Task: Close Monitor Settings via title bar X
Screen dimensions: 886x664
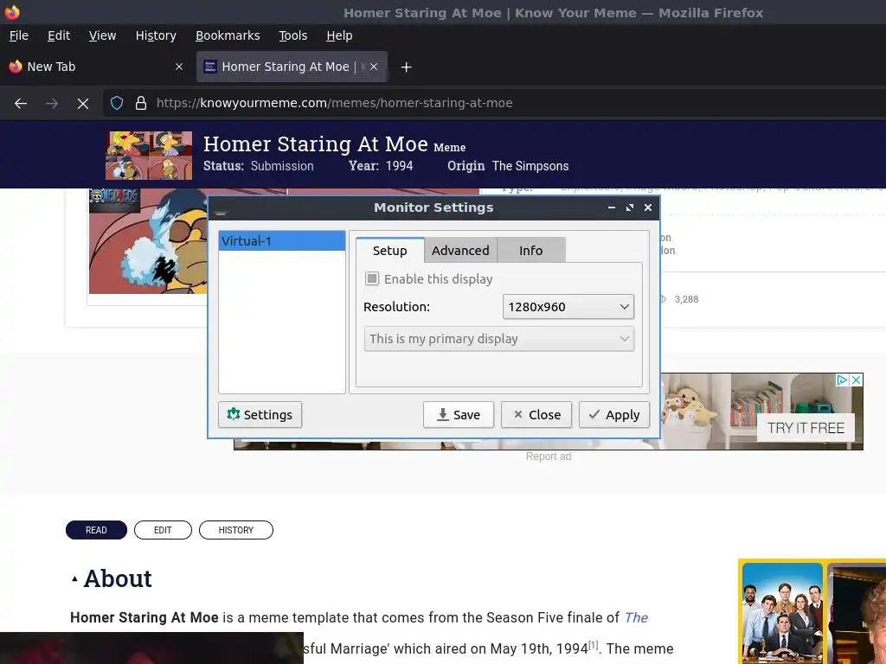Action: point(648,207)
